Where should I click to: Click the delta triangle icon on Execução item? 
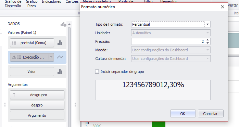click(x=14, y=57)
